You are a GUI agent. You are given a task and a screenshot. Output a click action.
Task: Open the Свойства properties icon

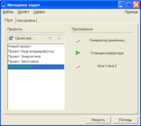[11, 38]
